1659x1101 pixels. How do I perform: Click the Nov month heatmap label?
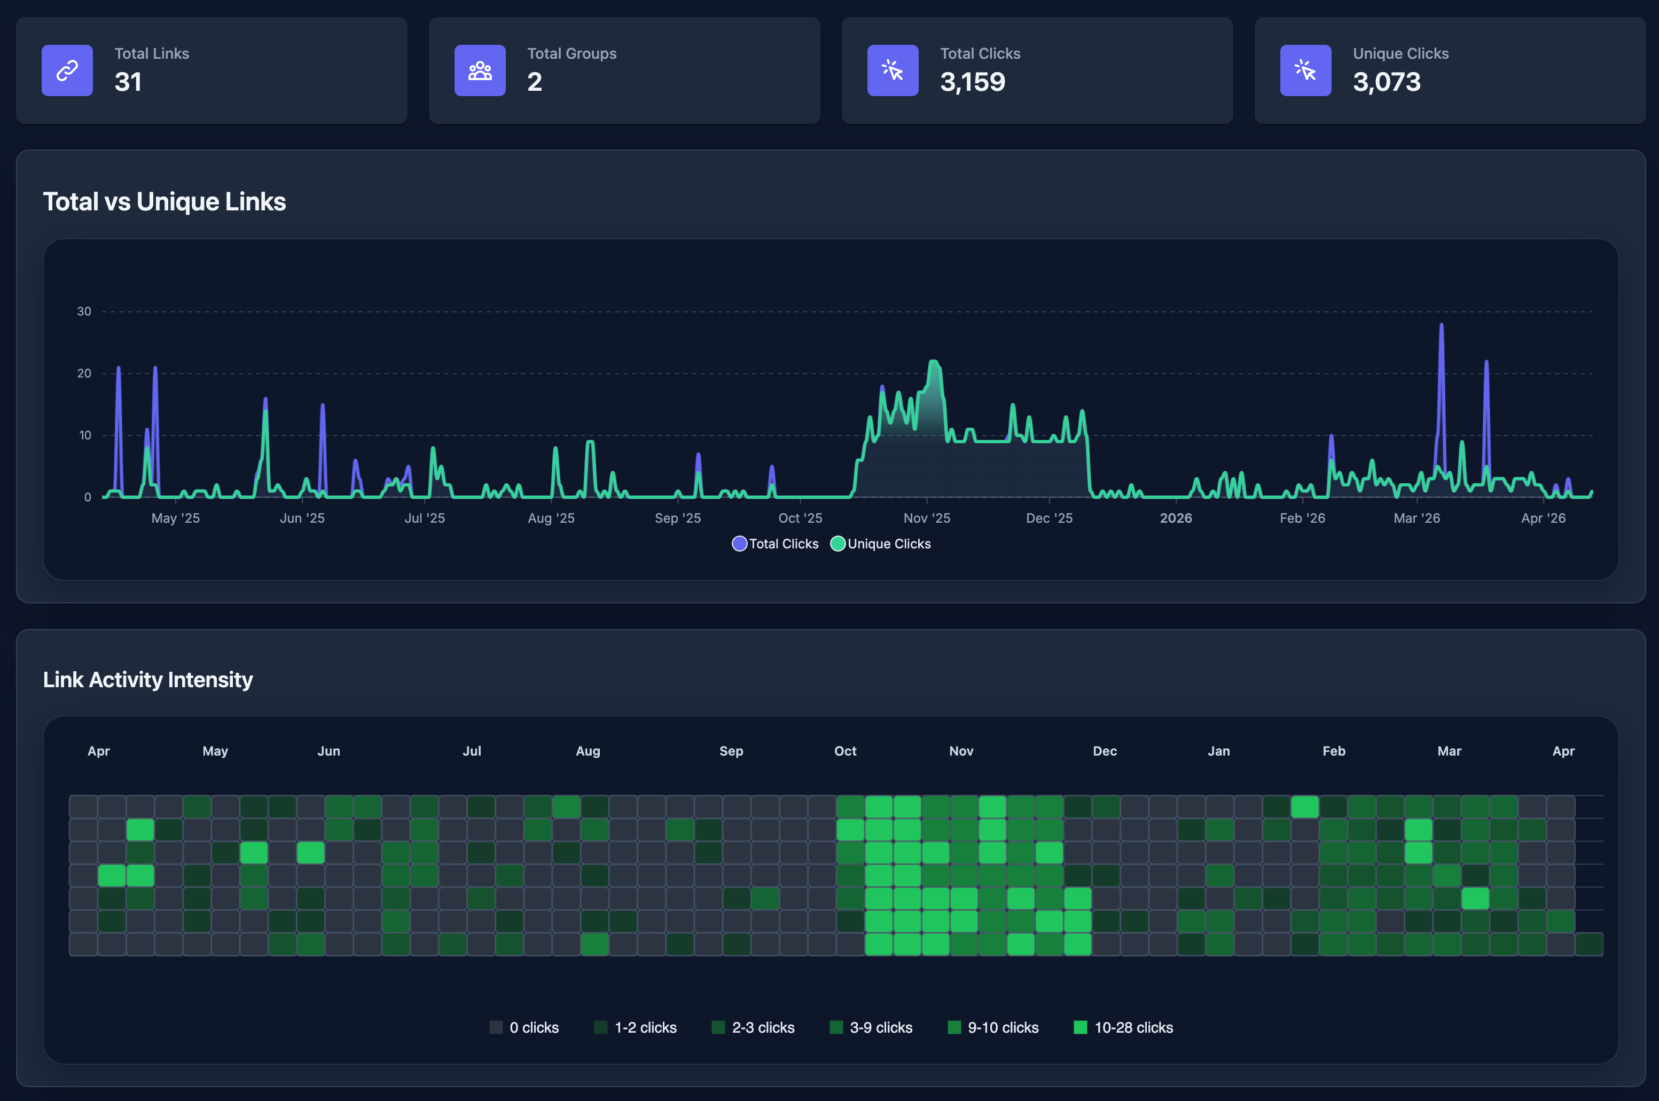[961, 751]
